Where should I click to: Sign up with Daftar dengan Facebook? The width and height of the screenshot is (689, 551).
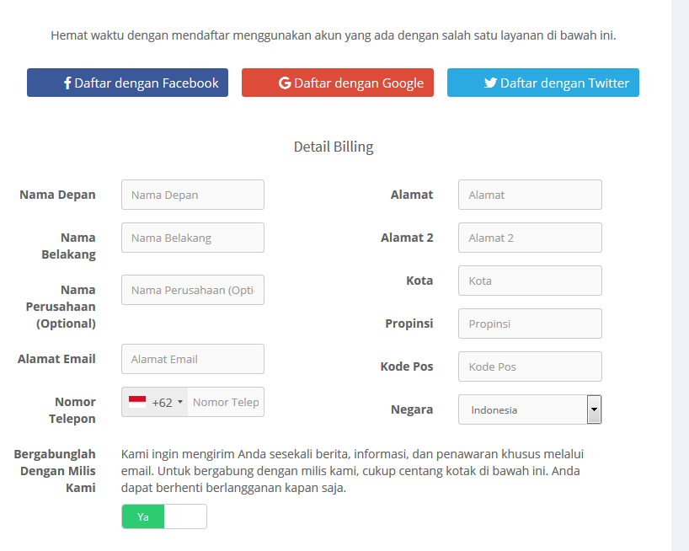coord(127,83)
